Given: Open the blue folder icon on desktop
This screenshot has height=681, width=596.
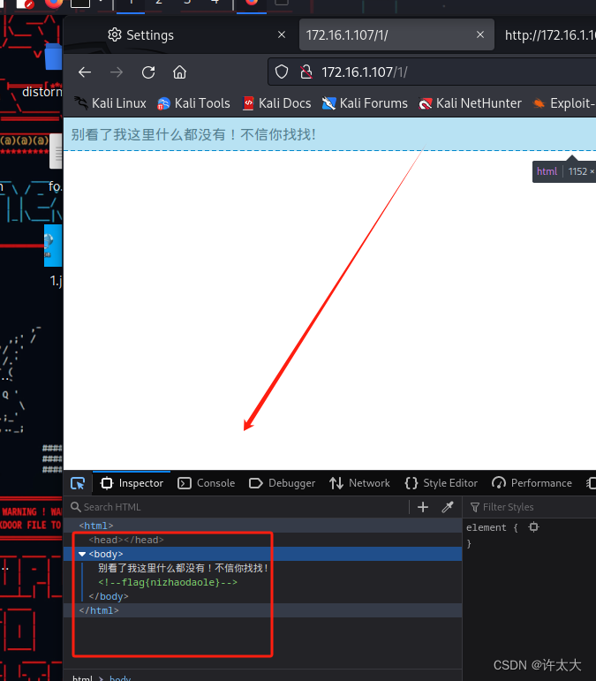Looking at the screenshot, I should (x=53, y=57).
